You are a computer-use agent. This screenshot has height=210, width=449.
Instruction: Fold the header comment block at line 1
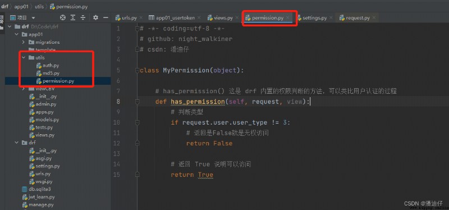[137, 29]
